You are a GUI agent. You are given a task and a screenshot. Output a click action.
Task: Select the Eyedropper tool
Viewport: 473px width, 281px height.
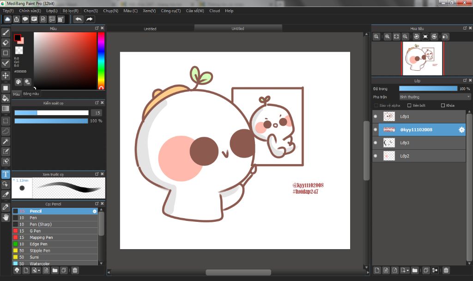point(6,207)
